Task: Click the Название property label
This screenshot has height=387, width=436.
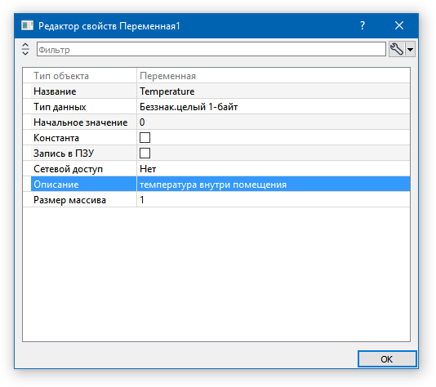Action: click(55, 91)
